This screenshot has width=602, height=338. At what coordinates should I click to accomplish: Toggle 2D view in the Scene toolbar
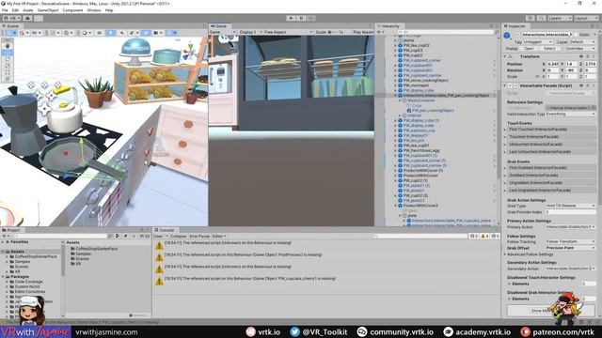[x=99, y=33]
